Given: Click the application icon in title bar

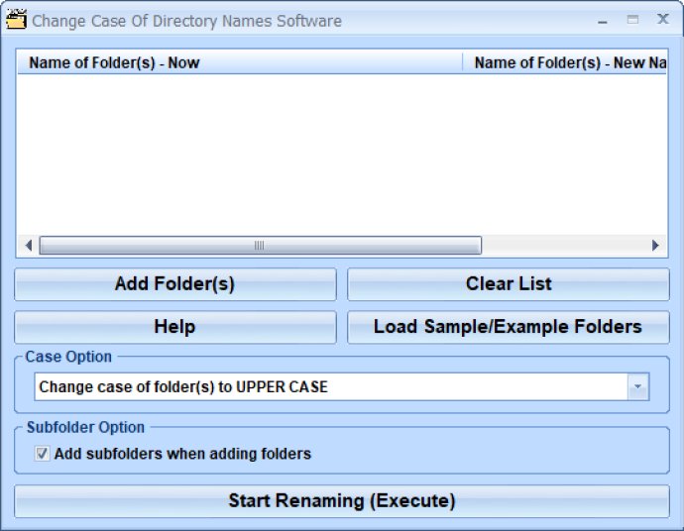Looking at the screenshot, I should (x=16, y=20).
